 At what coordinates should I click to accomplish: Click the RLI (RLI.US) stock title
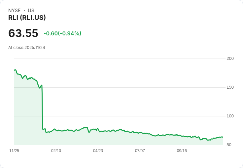coord(27,18)
